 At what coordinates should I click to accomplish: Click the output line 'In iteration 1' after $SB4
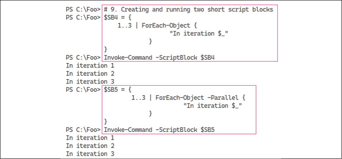(90, 65)
